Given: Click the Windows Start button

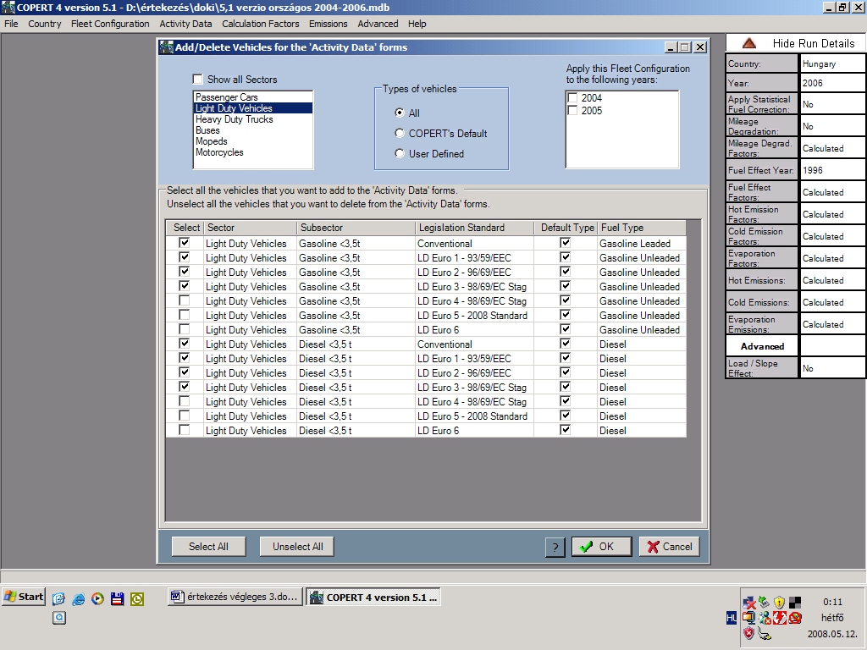Looking at the screenshot, I should (x=23, y=597).
